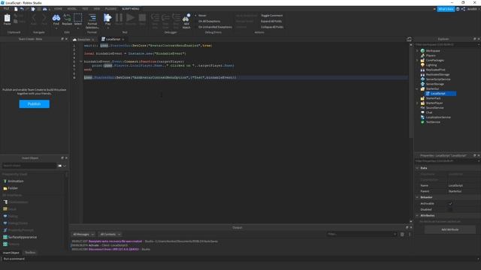This screenshot has width=481, height=270.
Task: Click the blue Publish button
Action: point(34,104)
